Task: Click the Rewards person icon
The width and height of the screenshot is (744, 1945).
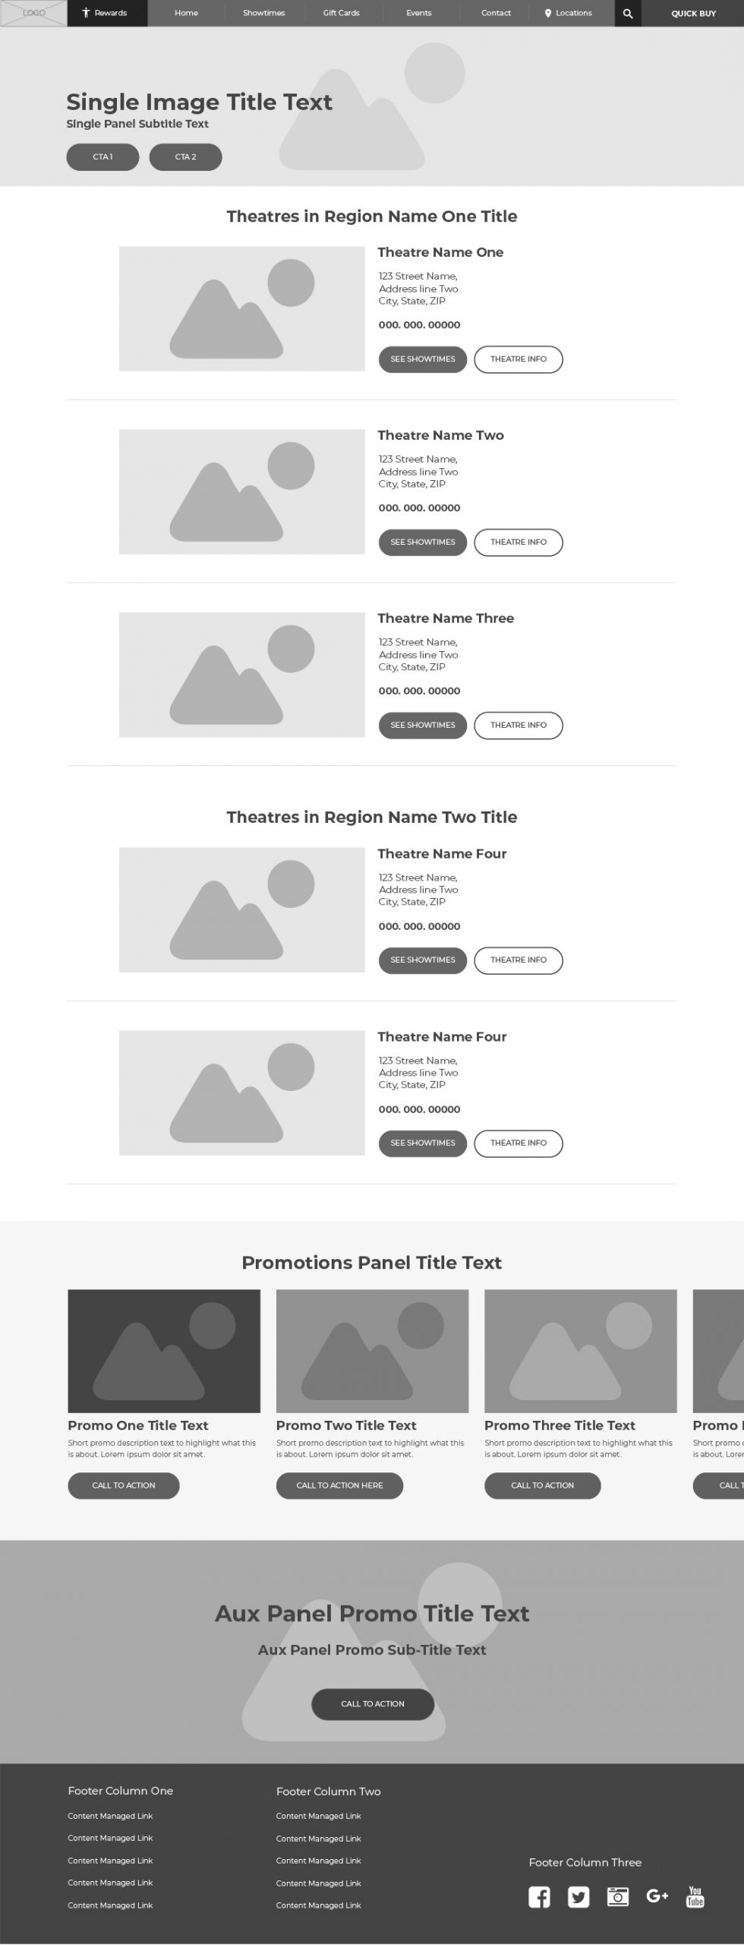Action: point(87,13)
